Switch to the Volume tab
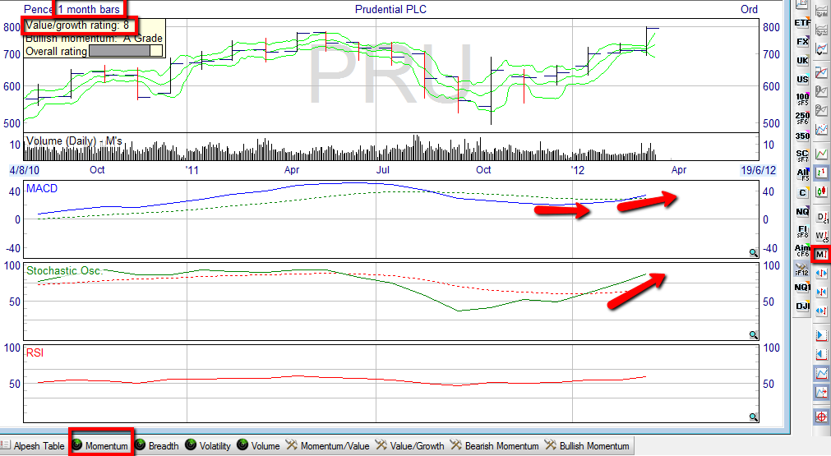Screen dimensions: 831x456 [x=259, y=446]
